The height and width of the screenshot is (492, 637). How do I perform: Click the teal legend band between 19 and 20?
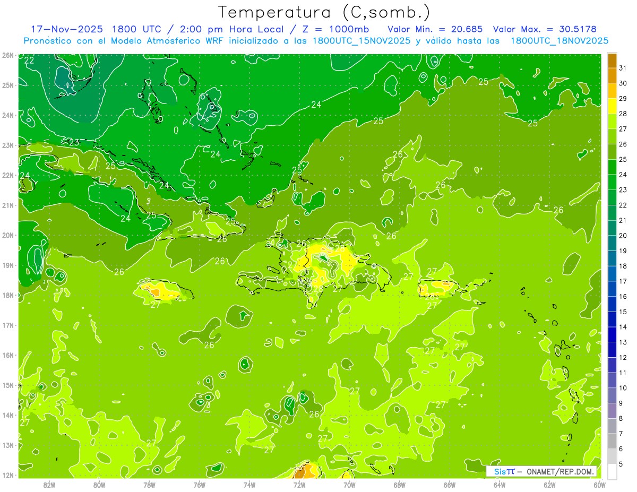click(x=613, y=243)
